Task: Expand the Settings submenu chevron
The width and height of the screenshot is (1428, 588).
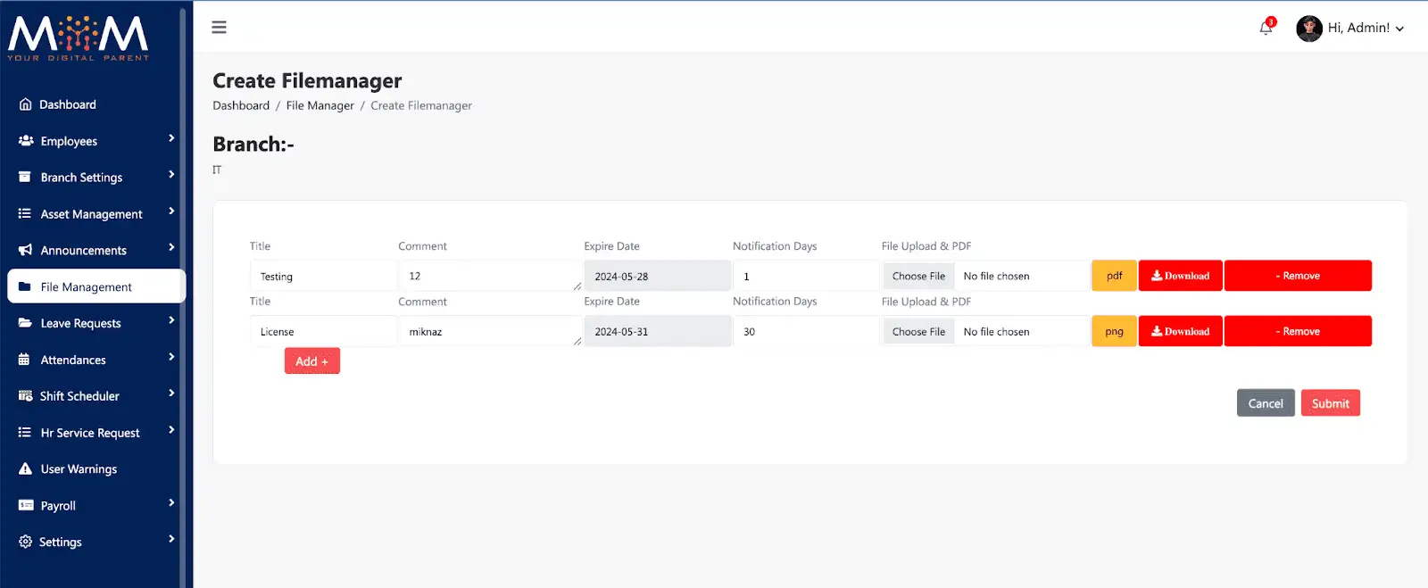Action: pyautogui.click(x=171, y=539)
